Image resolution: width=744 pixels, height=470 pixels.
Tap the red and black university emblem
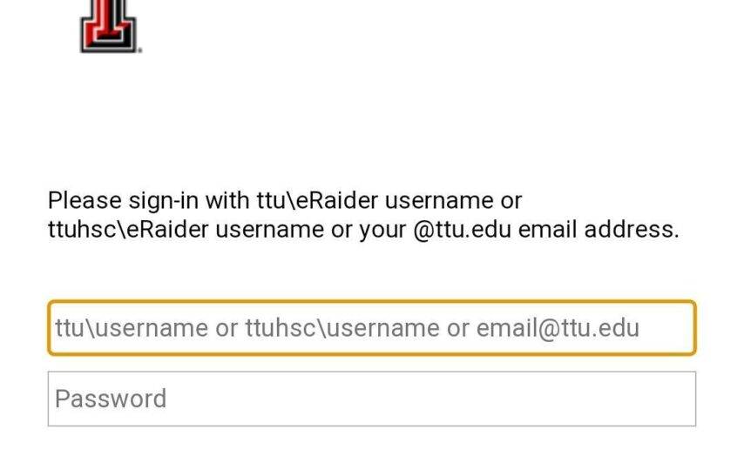[109, 26]
